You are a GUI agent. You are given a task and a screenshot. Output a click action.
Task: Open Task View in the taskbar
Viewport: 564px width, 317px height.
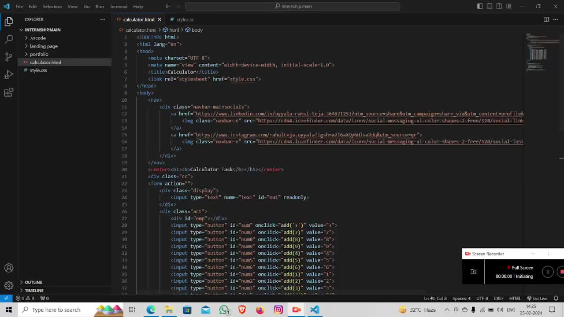[132, 310]
